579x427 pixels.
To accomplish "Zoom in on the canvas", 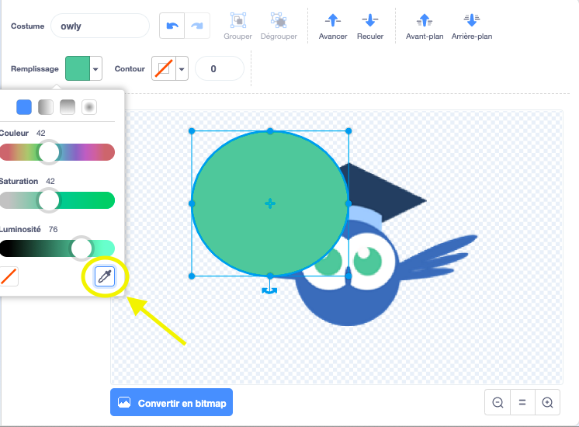I will point(547,402).
